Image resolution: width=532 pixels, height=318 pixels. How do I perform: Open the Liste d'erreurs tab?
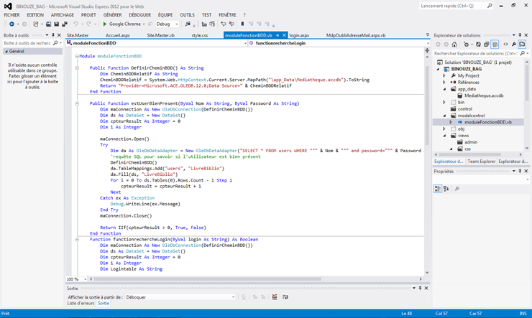point(81,304)
